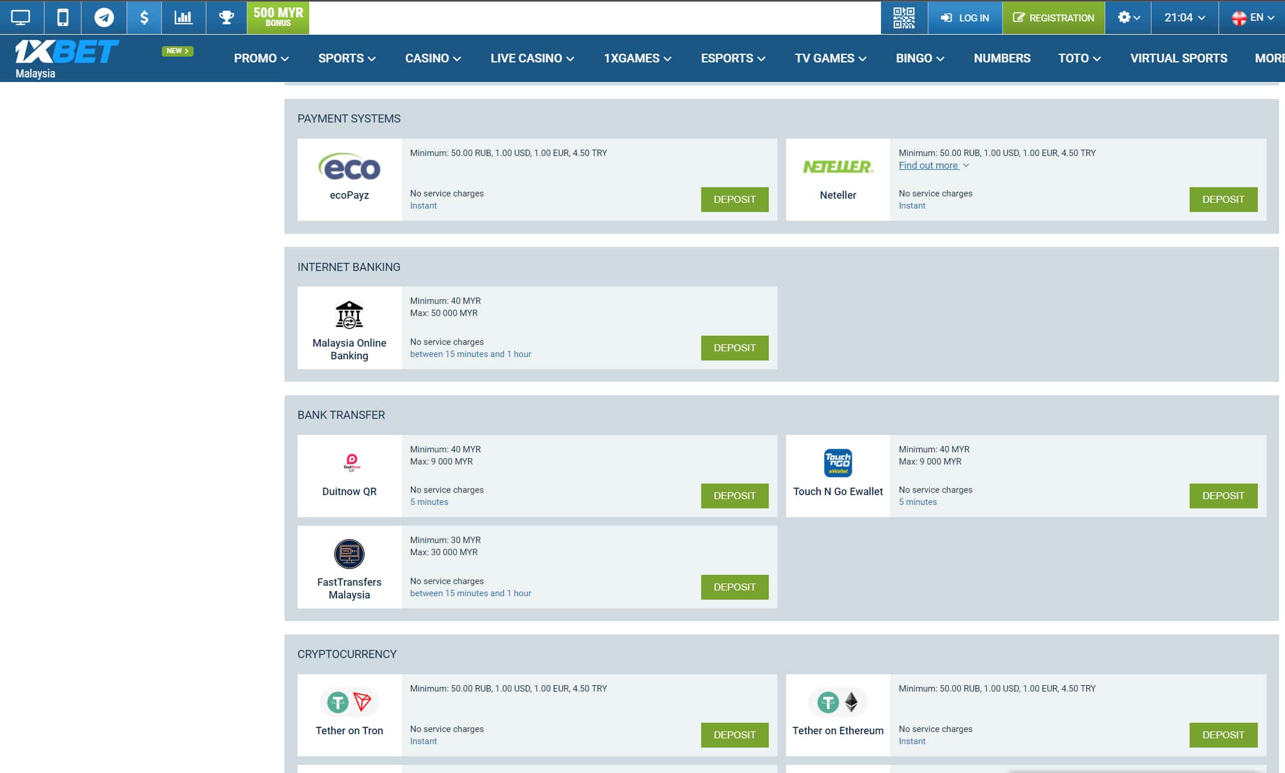Select the Neteller logo
This screenshot has width=1285, height=773.
coord(838,167)
